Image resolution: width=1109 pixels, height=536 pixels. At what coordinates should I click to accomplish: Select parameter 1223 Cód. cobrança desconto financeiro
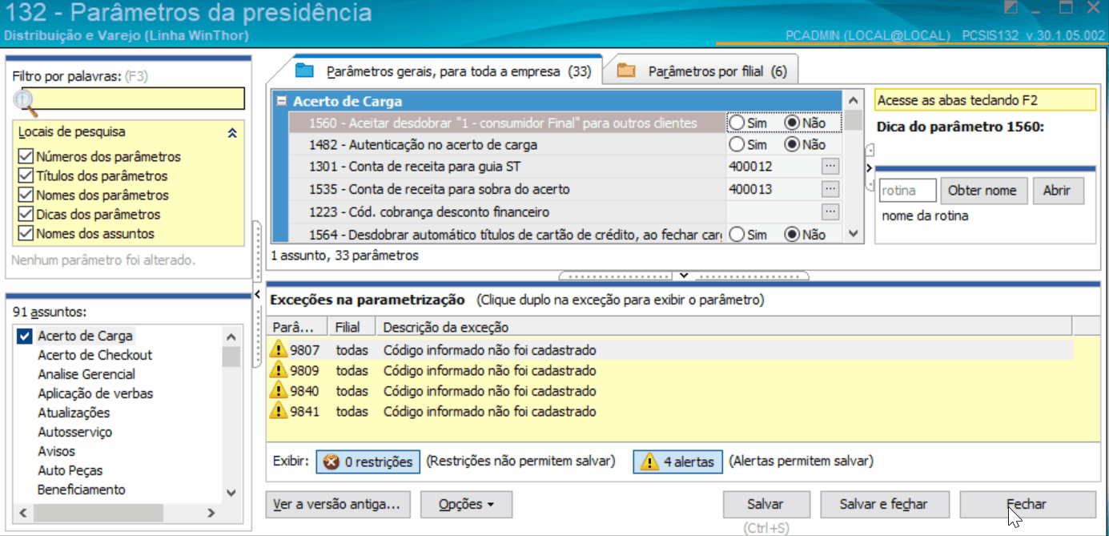coord(506,212)
